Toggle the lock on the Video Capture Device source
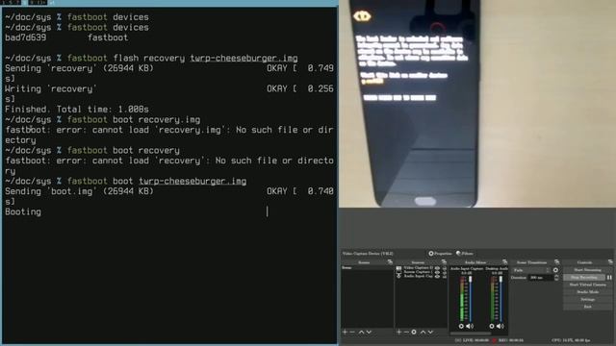 click(x=445, y=268)
